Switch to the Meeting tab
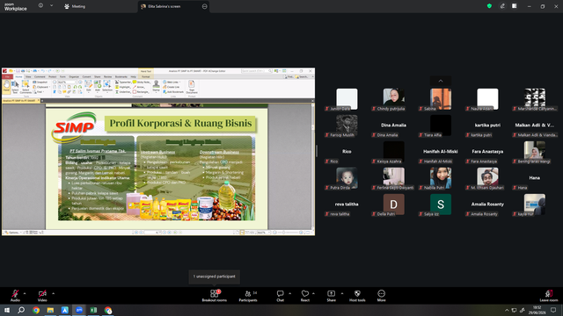563x316 pixels. pyautogui.click(x=75, y=6)
